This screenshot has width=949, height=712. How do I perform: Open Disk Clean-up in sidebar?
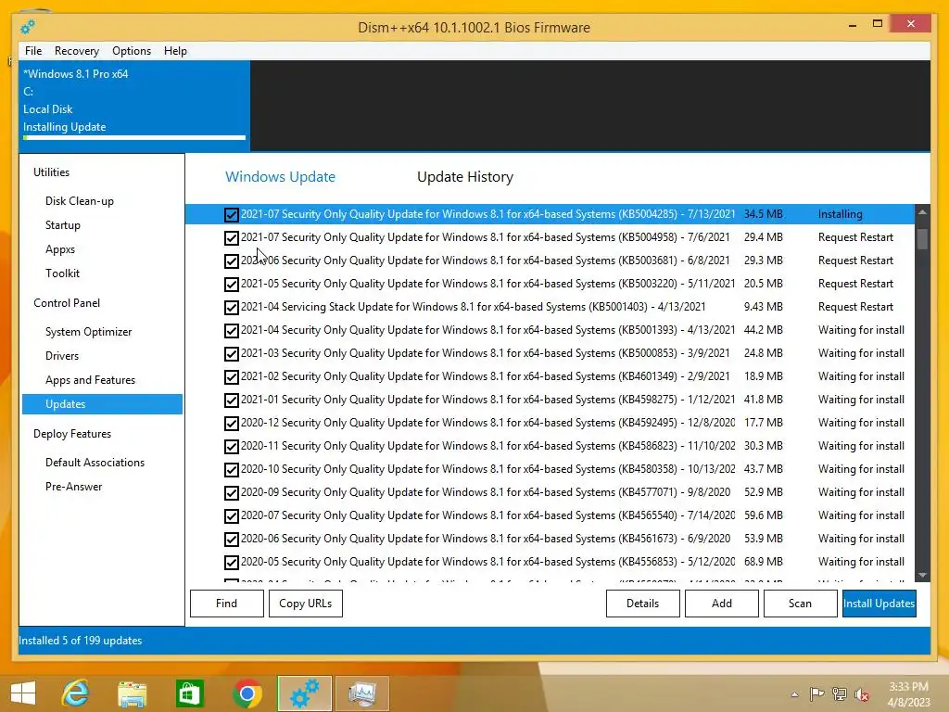(80, 201)
